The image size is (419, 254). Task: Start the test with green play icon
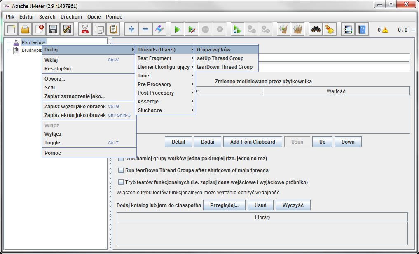click(178, 29)
